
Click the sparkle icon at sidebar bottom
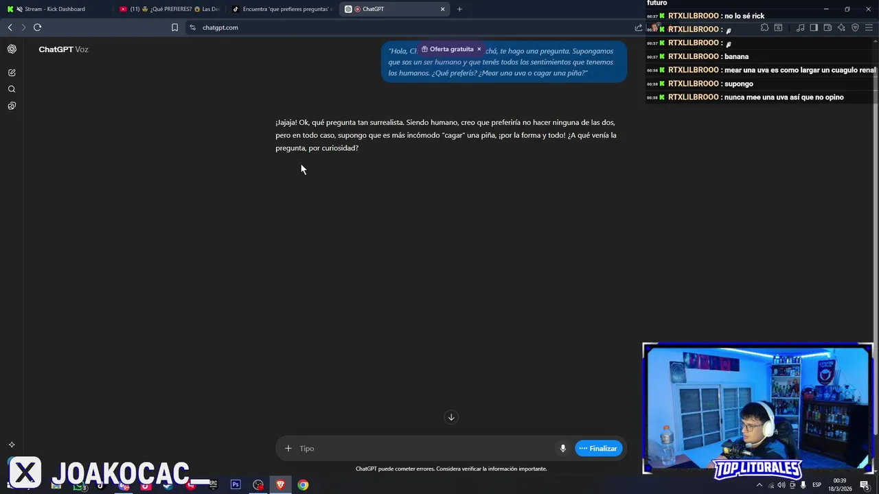point(12,445)
